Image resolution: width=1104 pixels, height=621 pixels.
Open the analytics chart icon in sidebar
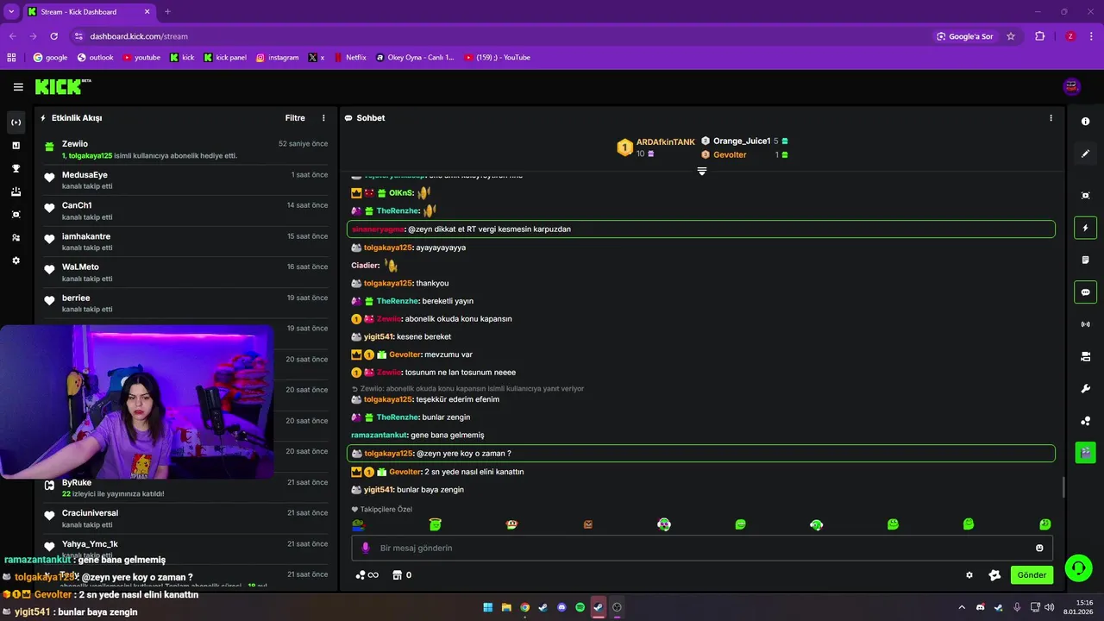[16, 146]
